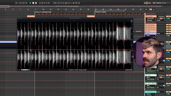Screen dimensions: 171x96
Task: Toggle Draw Mode pencil icon
Action: (145, 3)
